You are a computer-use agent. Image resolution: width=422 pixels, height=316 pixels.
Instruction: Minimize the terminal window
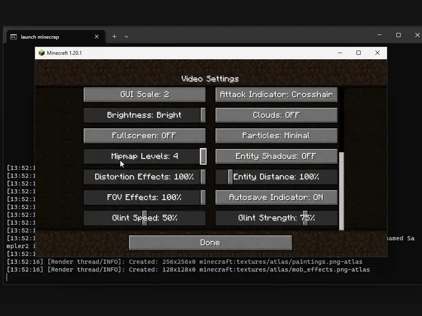pos(380,35)
